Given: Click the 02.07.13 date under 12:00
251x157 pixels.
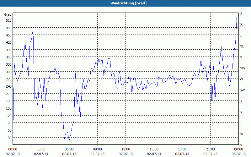Looking at the screenshot, I should click(126, 154).
